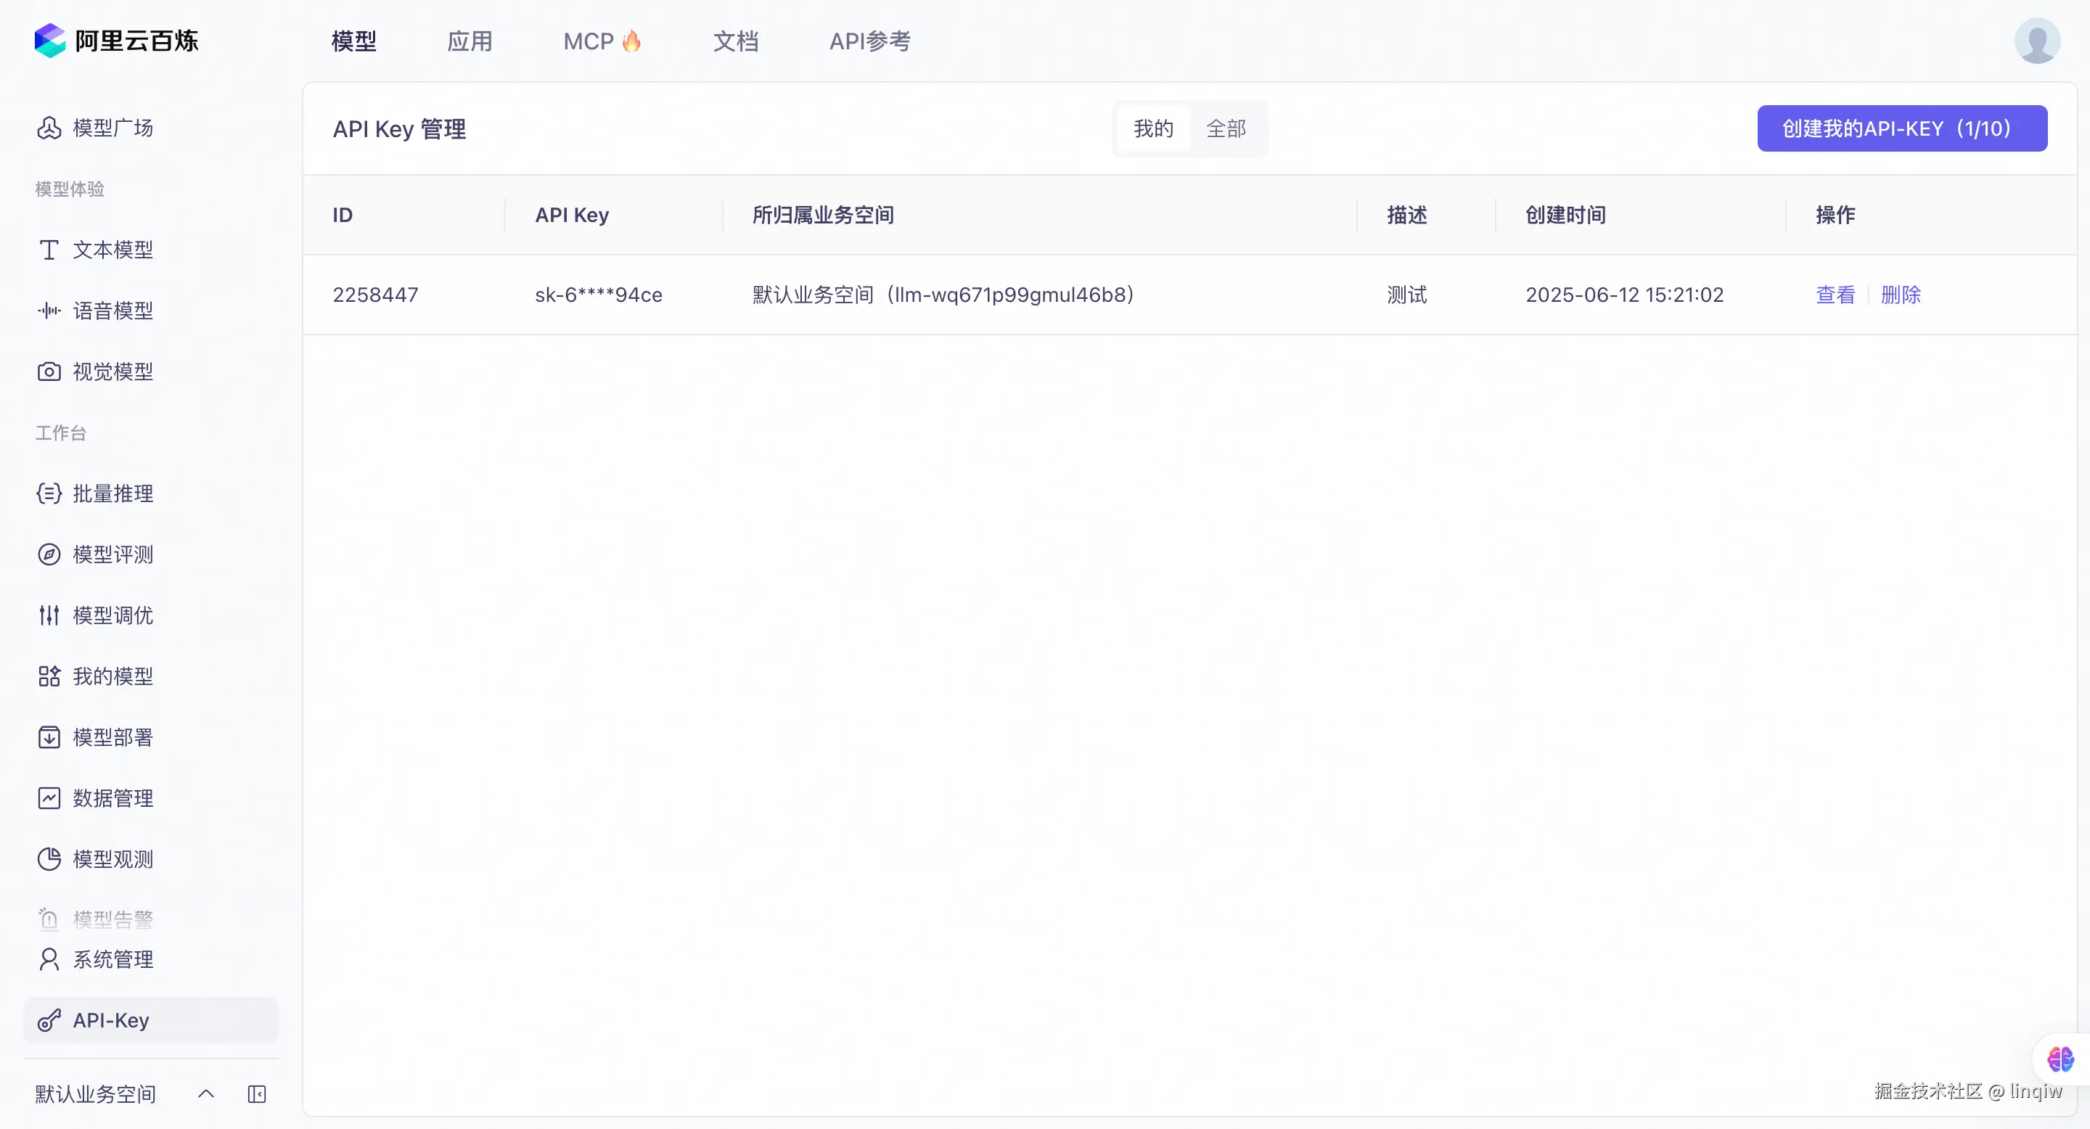2090x1129 pixels.
Task: Click 删除 link for the API key
Action: [x=1900, y=295]
